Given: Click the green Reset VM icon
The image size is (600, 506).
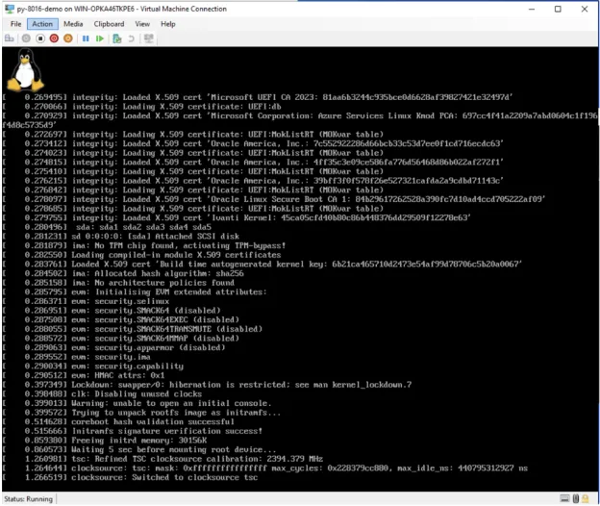Looking at the screenshot, I should [99, 38].
